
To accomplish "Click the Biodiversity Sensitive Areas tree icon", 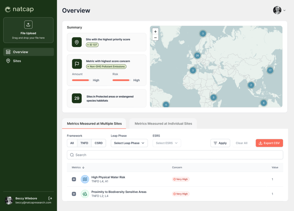I will click(85, 194).
